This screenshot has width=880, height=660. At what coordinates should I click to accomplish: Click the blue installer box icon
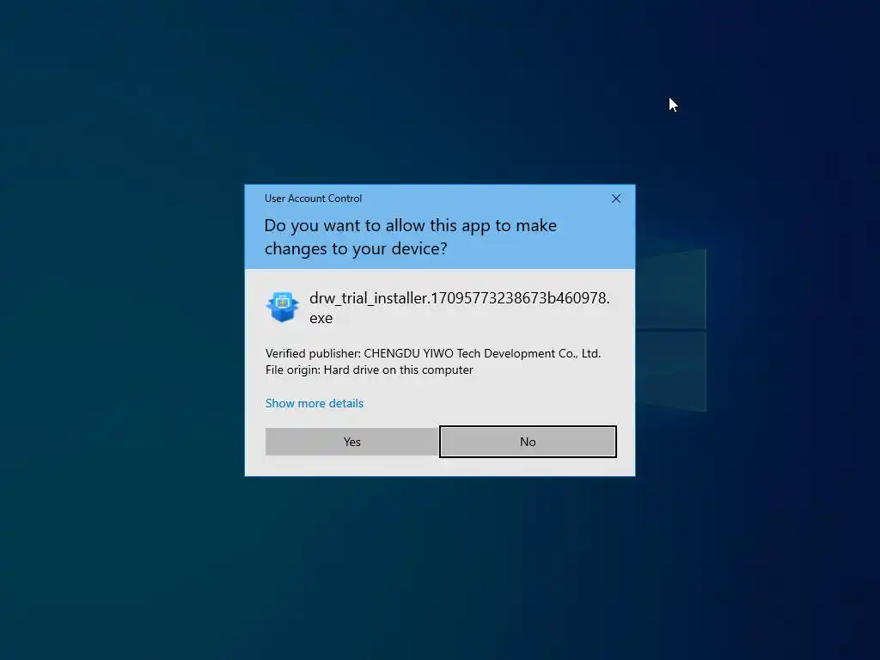tap(282, 307)
